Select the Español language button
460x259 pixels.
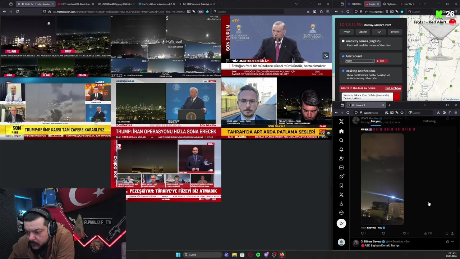[363, 32]
